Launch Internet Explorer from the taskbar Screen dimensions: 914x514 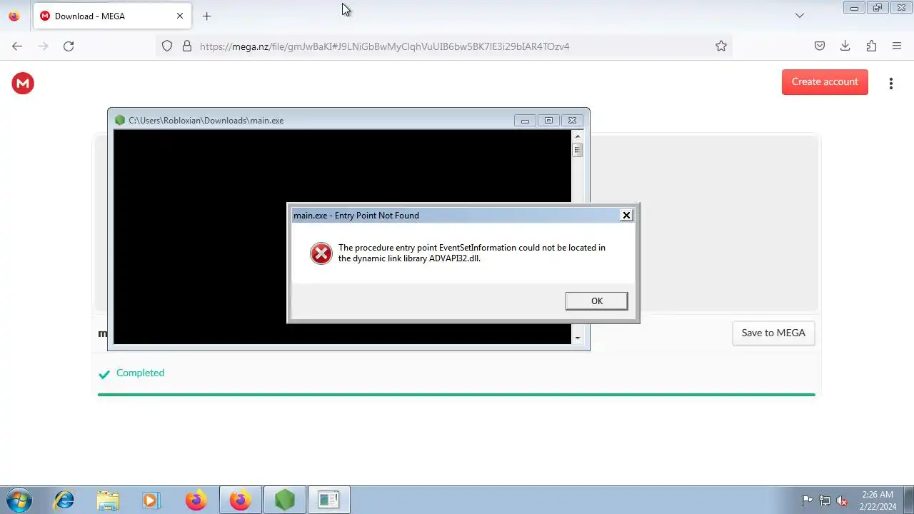coord(64,500)
